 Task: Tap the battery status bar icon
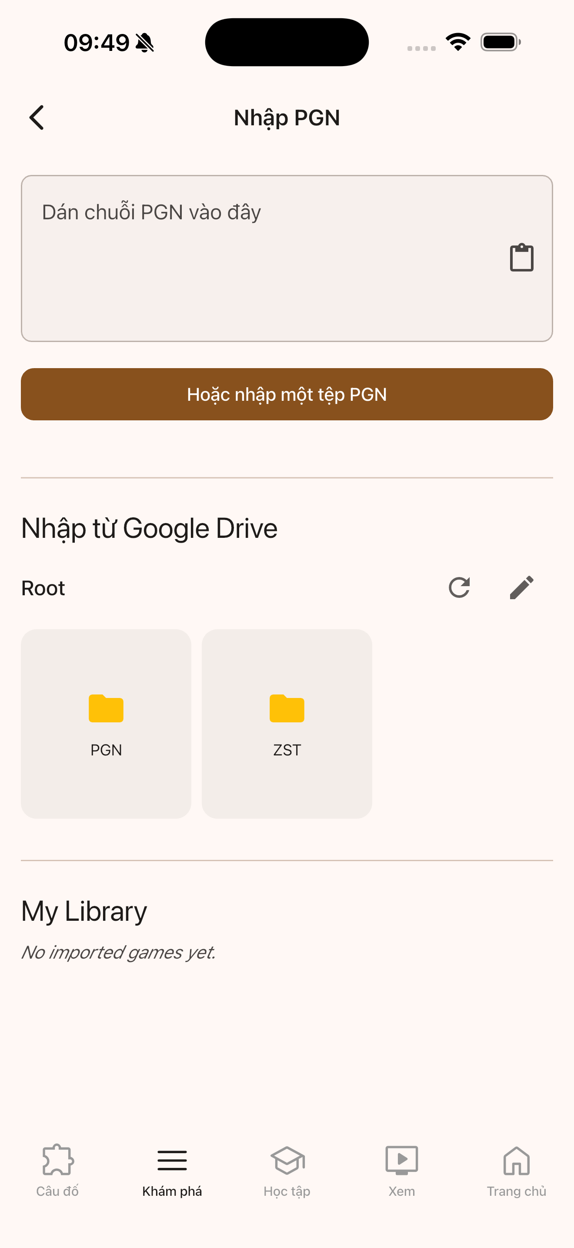[501, 42]
